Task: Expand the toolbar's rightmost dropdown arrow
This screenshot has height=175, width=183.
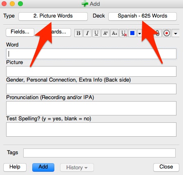Action: click(175, 33)
